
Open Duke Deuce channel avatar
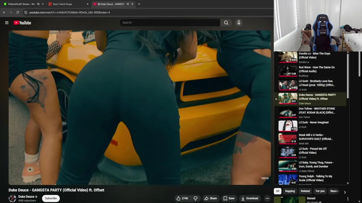coord(12,198)
